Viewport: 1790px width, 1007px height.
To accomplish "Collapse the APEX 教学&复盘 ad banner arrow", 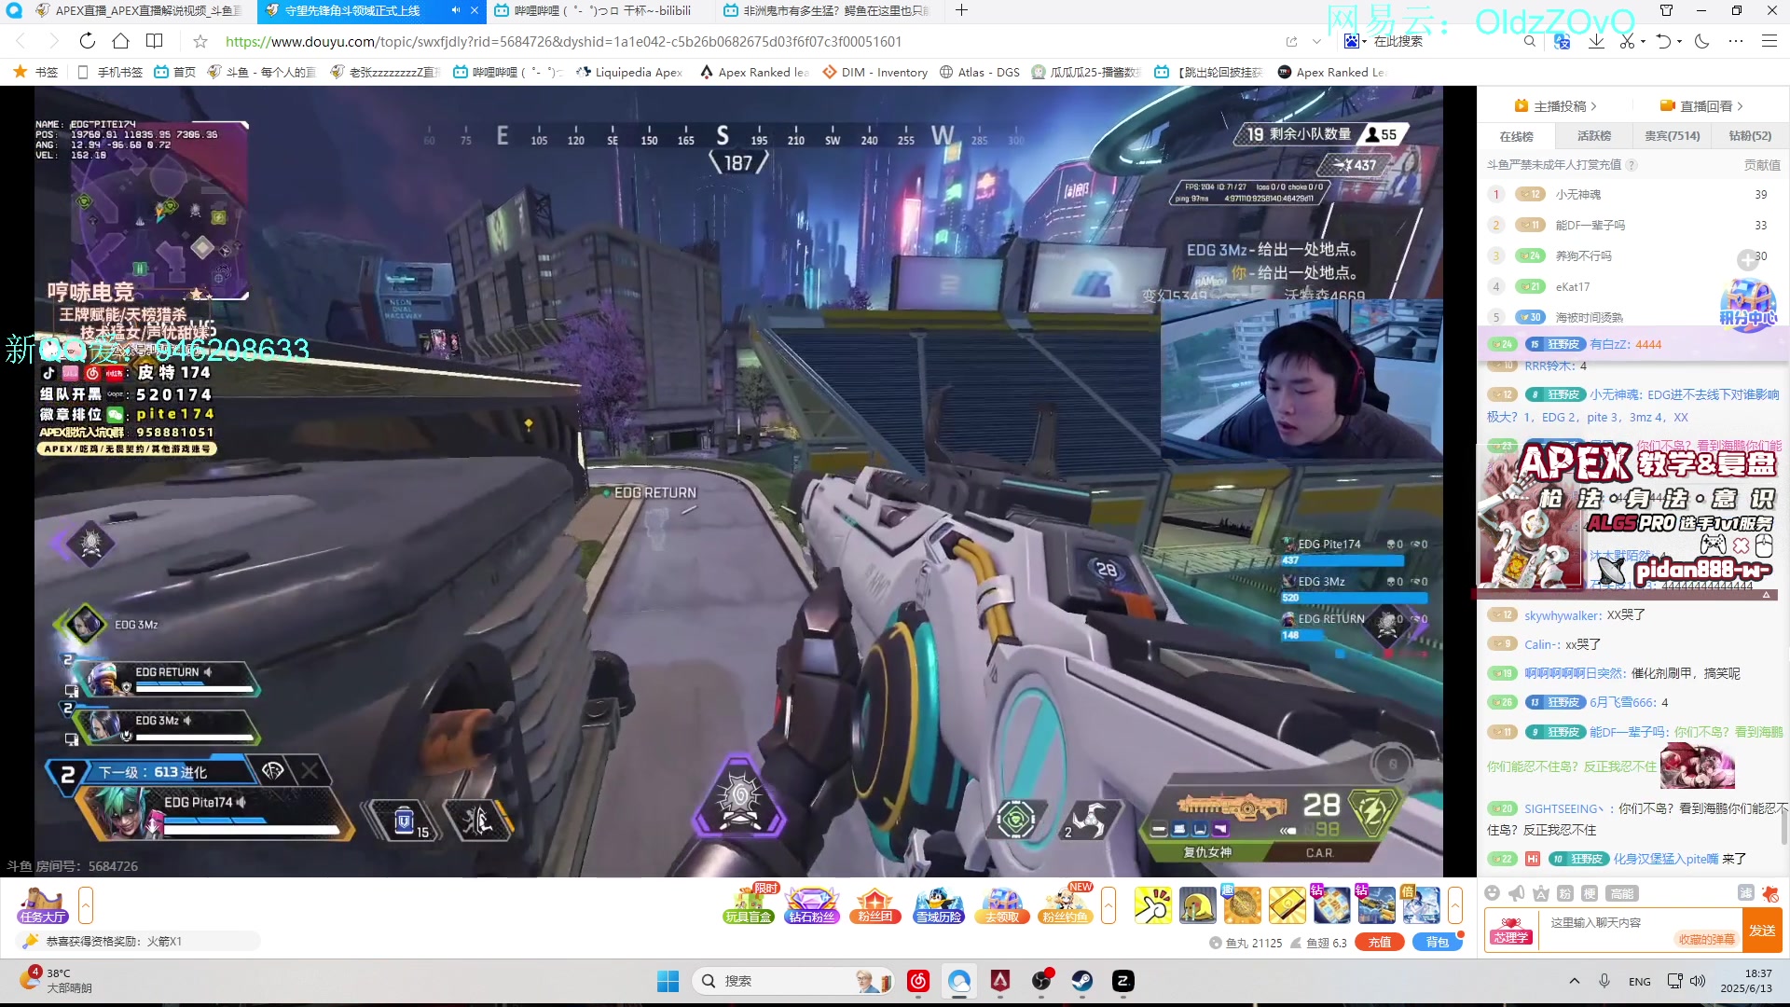I will (x=1766, y=595).
